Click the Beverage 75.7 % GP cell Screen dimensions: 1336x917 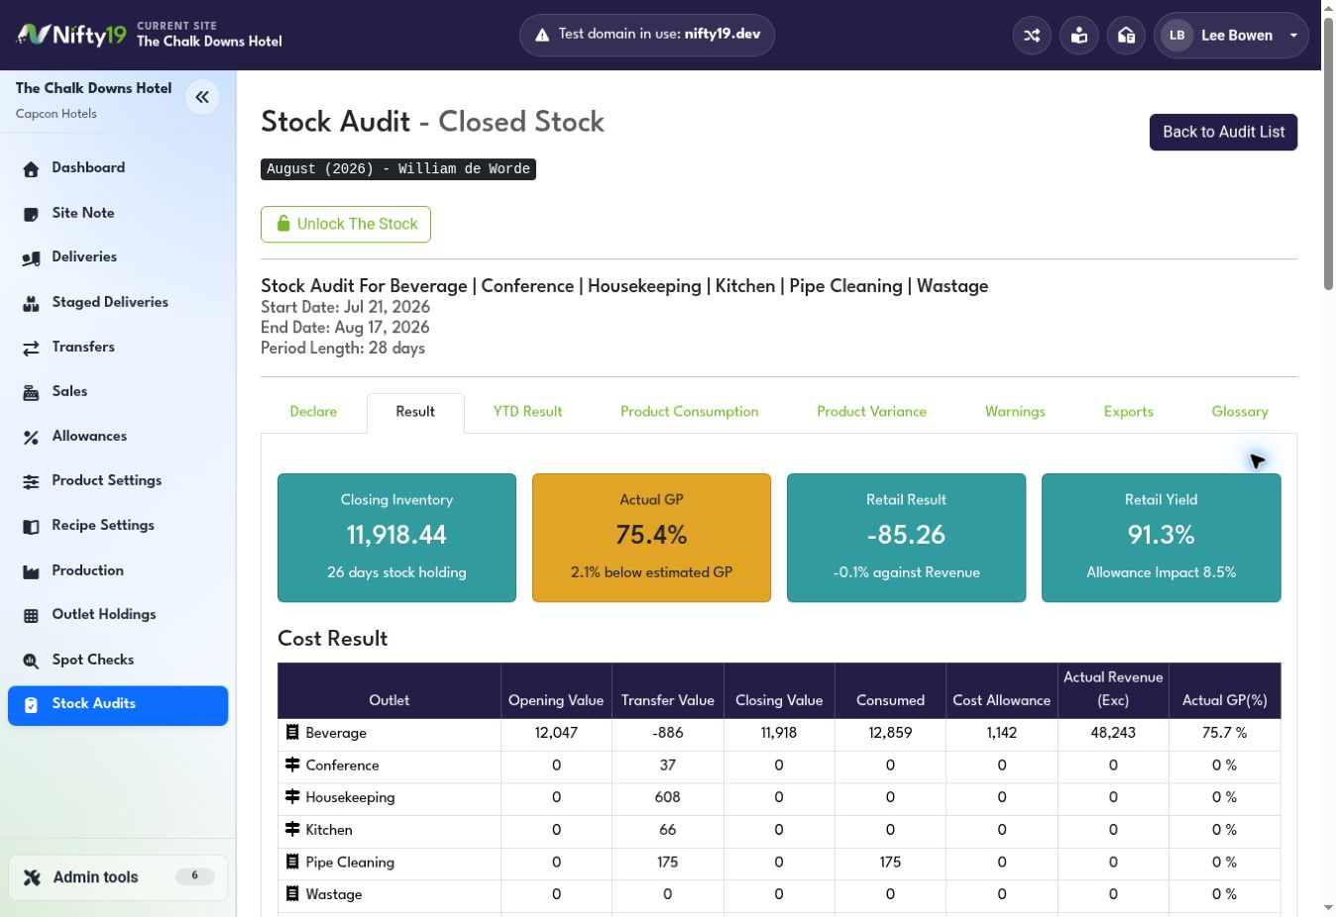point(1225,733)
